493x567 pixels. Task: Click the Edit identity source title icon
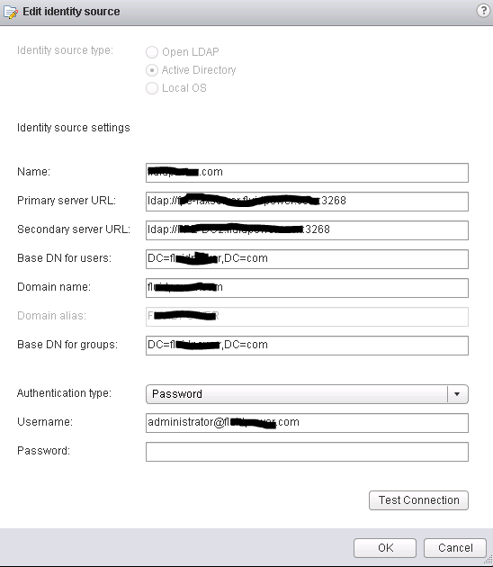[x=11, y=12]
